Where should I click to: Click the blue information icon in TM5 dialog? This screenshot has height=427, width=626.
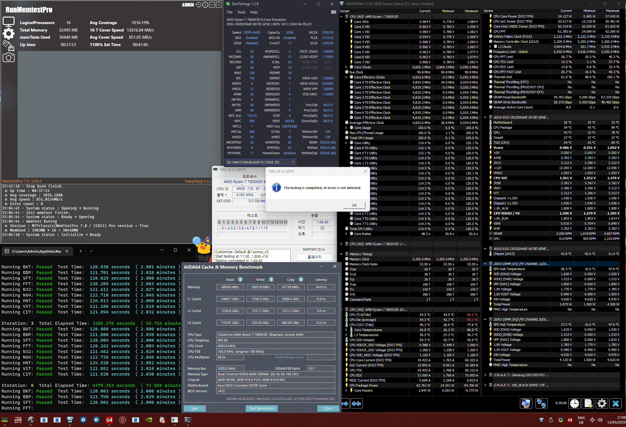277,187
